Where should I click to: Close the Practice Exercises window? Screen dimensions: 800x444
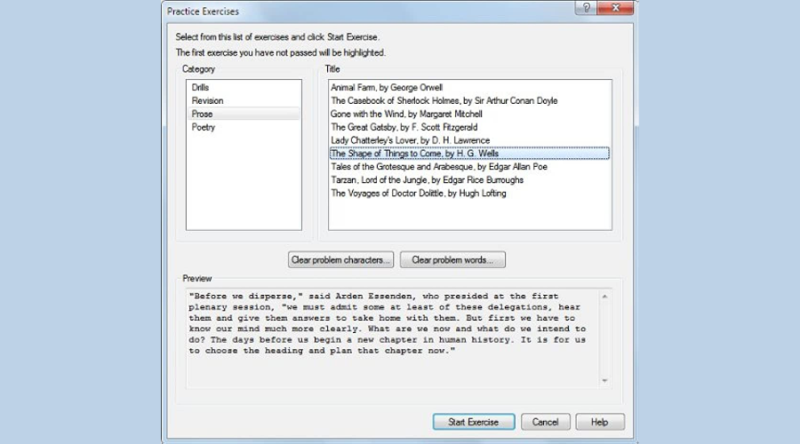615,8
